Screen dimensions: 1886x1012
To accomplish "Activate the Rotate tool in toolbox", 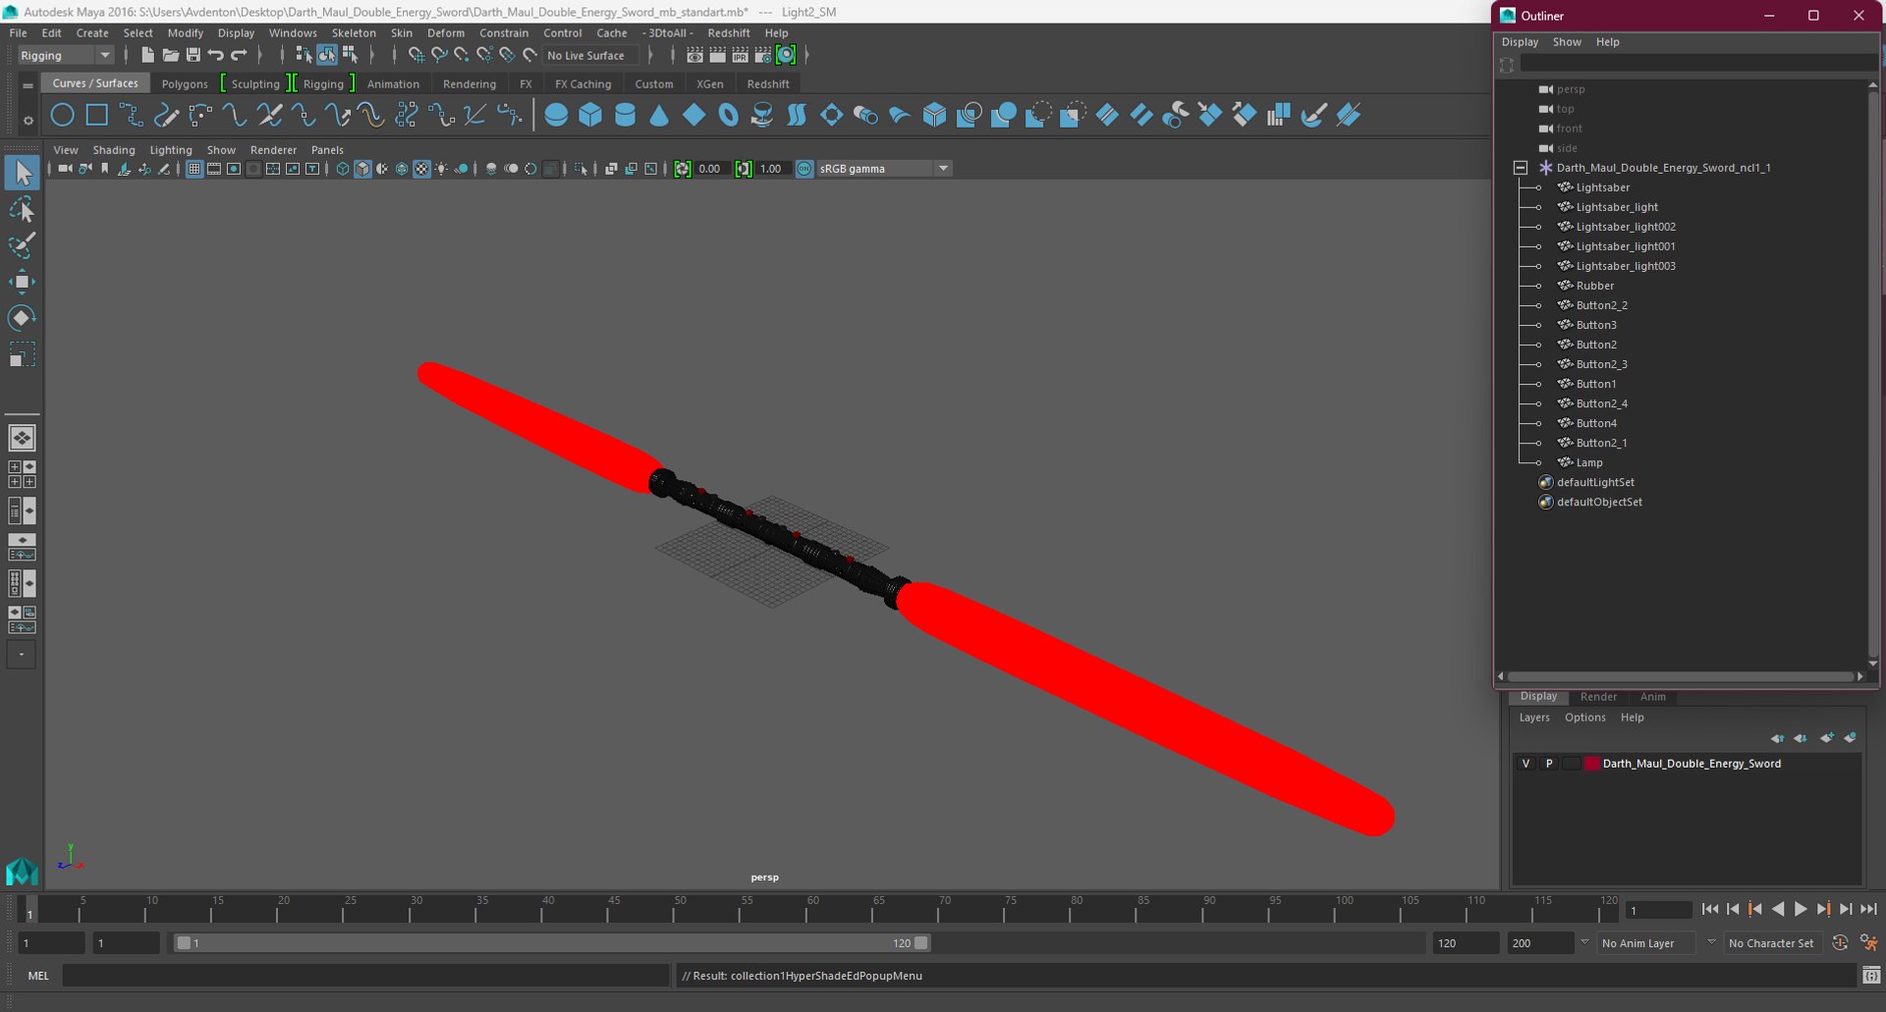I will click(22, 317).
